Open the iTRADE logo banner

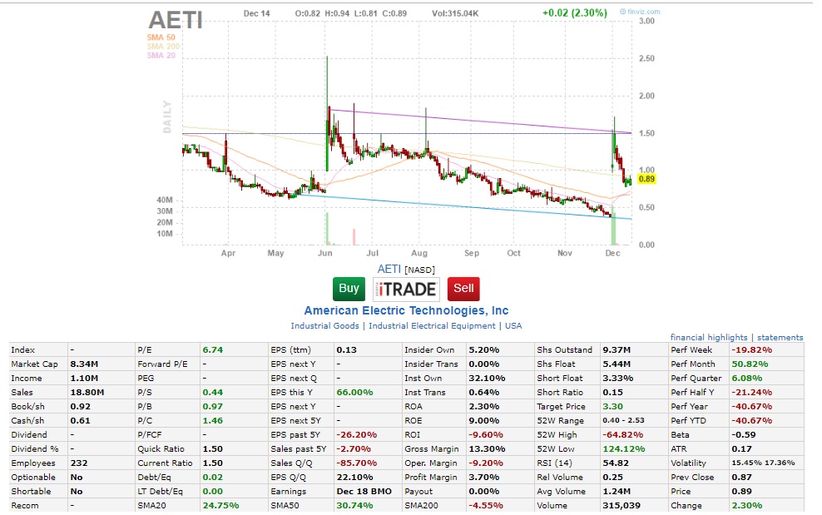(406, 289)
